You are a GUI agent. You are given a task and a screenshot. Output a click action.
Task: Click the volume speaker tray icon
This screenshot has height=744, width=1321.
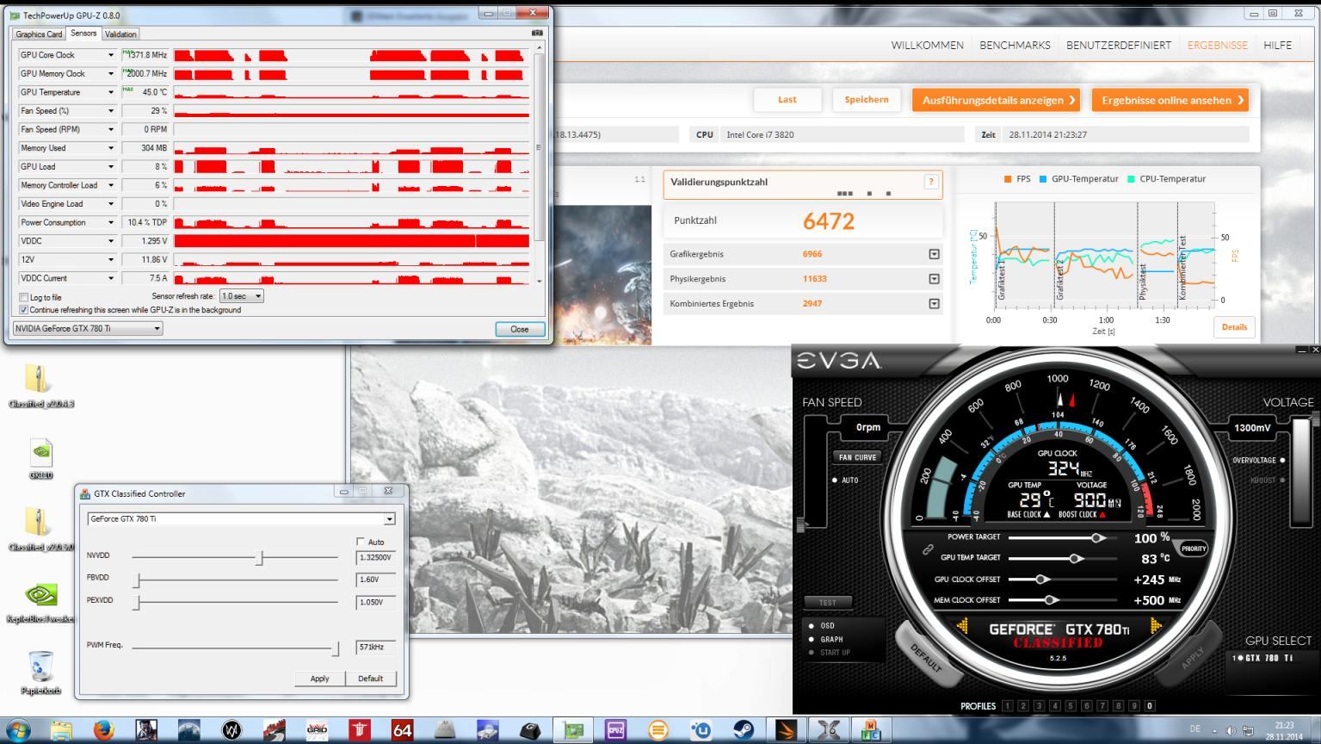pyautogui.click(x=1231, y=730)
